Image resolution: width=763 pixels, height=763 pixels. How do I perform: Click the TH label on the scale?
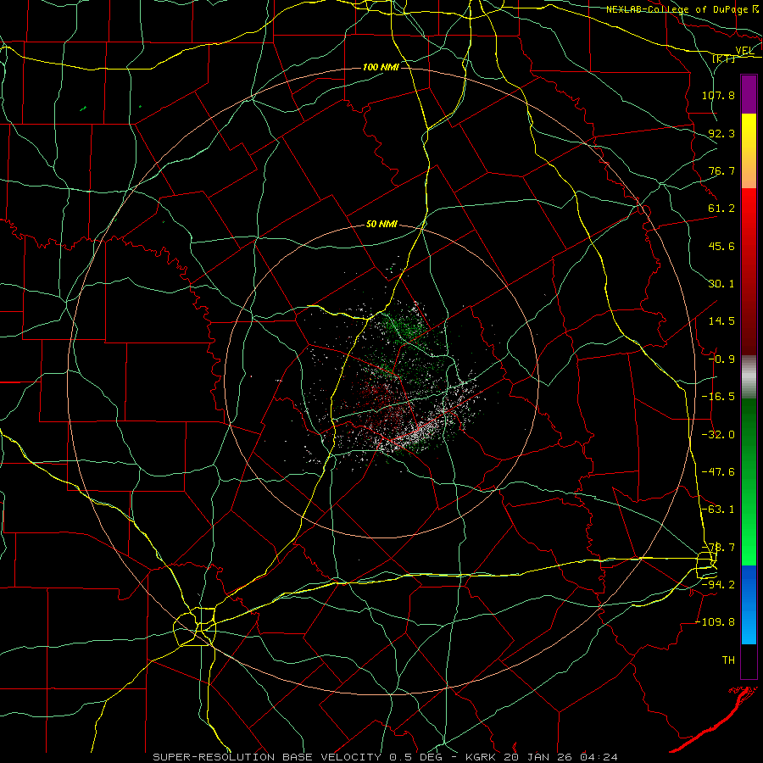[728, 660]
